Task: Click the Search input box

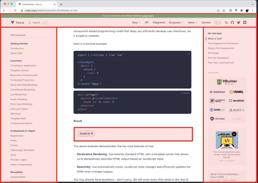Action: 38,22
